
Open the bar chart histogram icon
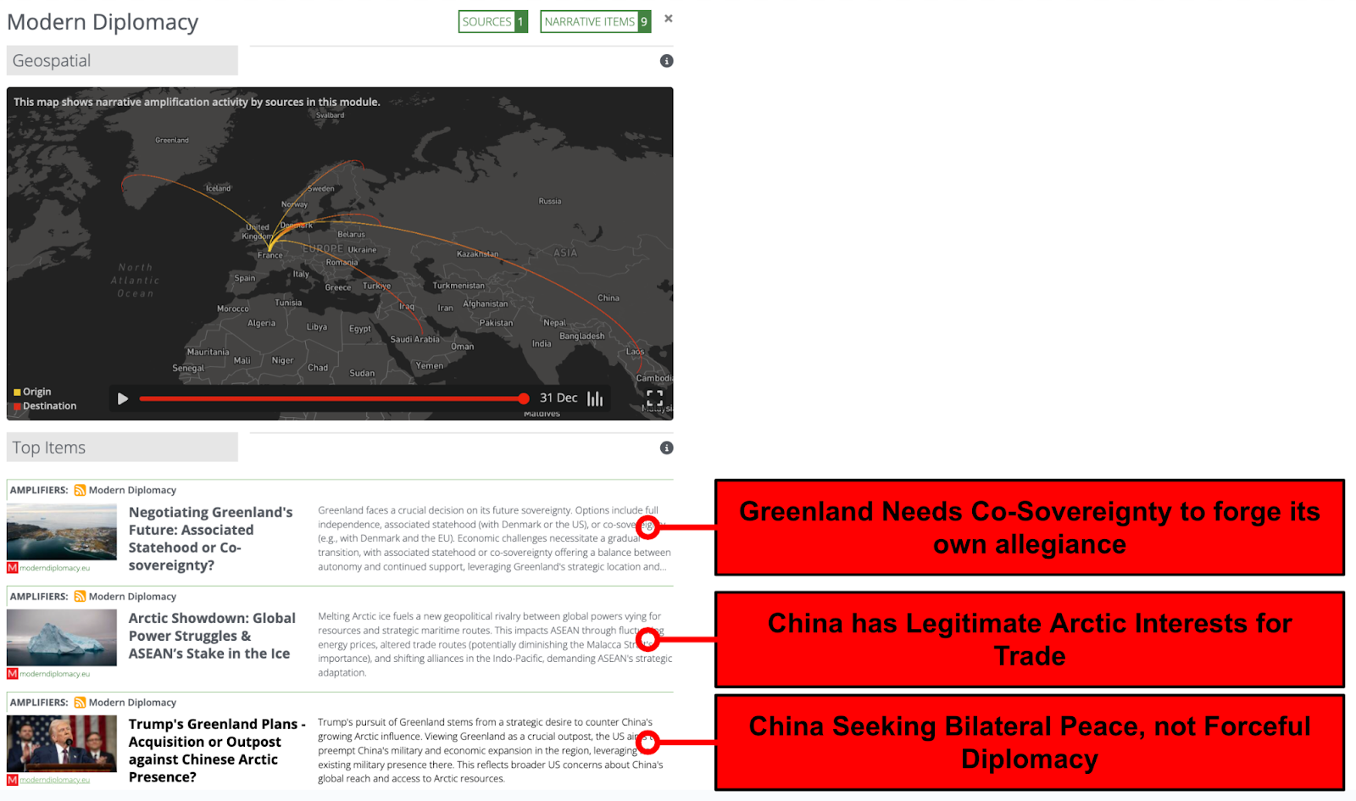point(595,398)
